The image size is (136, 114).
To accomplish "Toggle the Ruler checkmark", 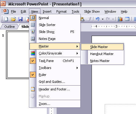I will click(33, 75).
